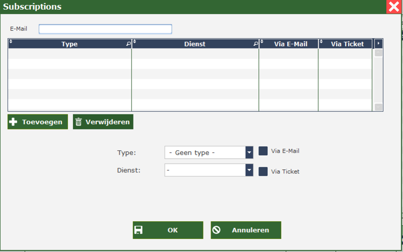Click the search icon in Type column
This screenshot has height=252, width=403.
pyautogui.click(x=128, y=44)
